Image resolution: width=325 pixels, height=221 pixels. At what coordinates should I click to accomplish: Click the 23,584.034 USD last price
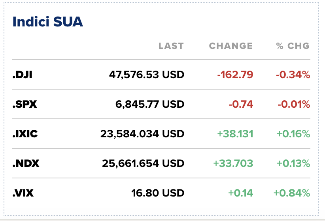(142, 134)
